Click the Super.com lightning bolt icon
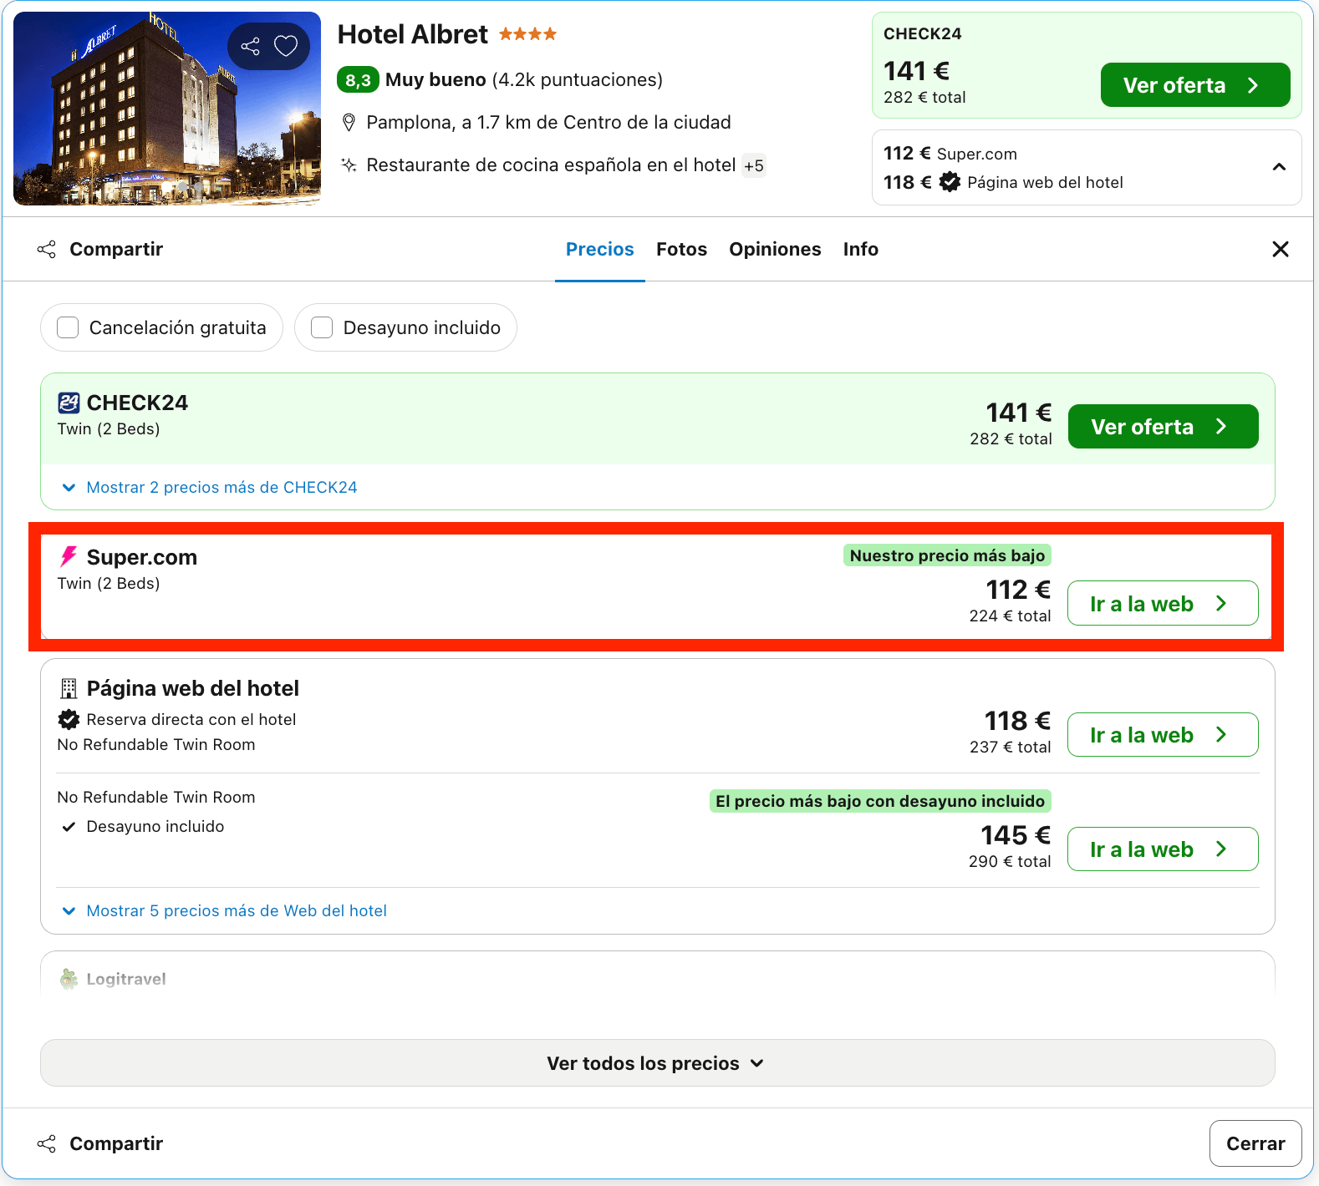Viewport: 1319px width, 1186px height. 69,557
